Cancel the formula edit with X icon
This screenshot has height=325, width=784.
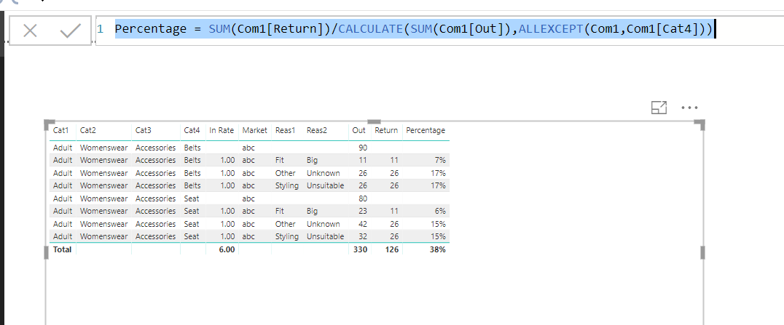tap(30, 31)
